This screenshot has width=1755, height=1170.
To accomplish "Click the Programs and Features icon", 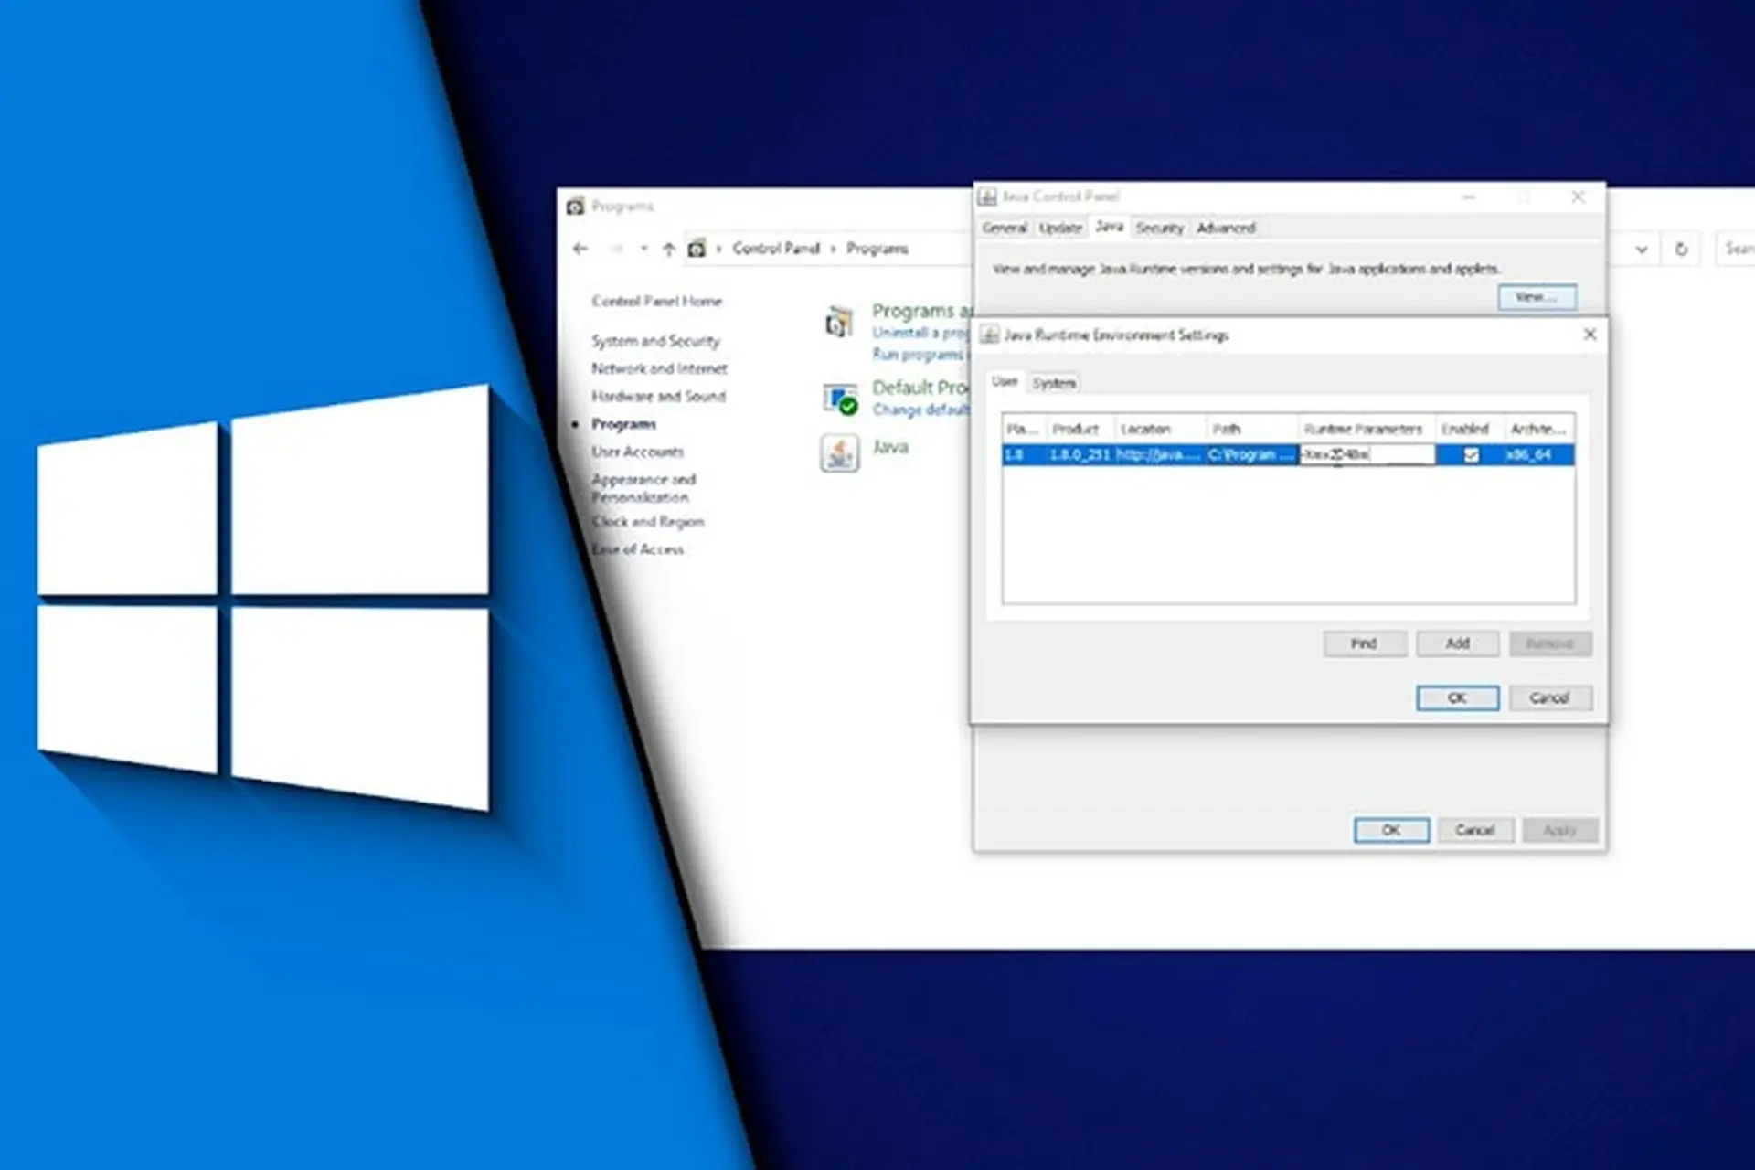I will pyautogui.click(x=839, y=321).
